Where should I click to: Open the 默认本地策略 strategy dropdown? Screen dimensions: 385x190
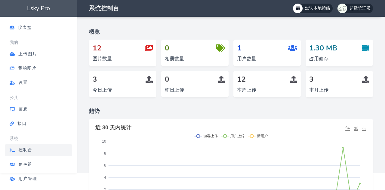tap(313, 8)
